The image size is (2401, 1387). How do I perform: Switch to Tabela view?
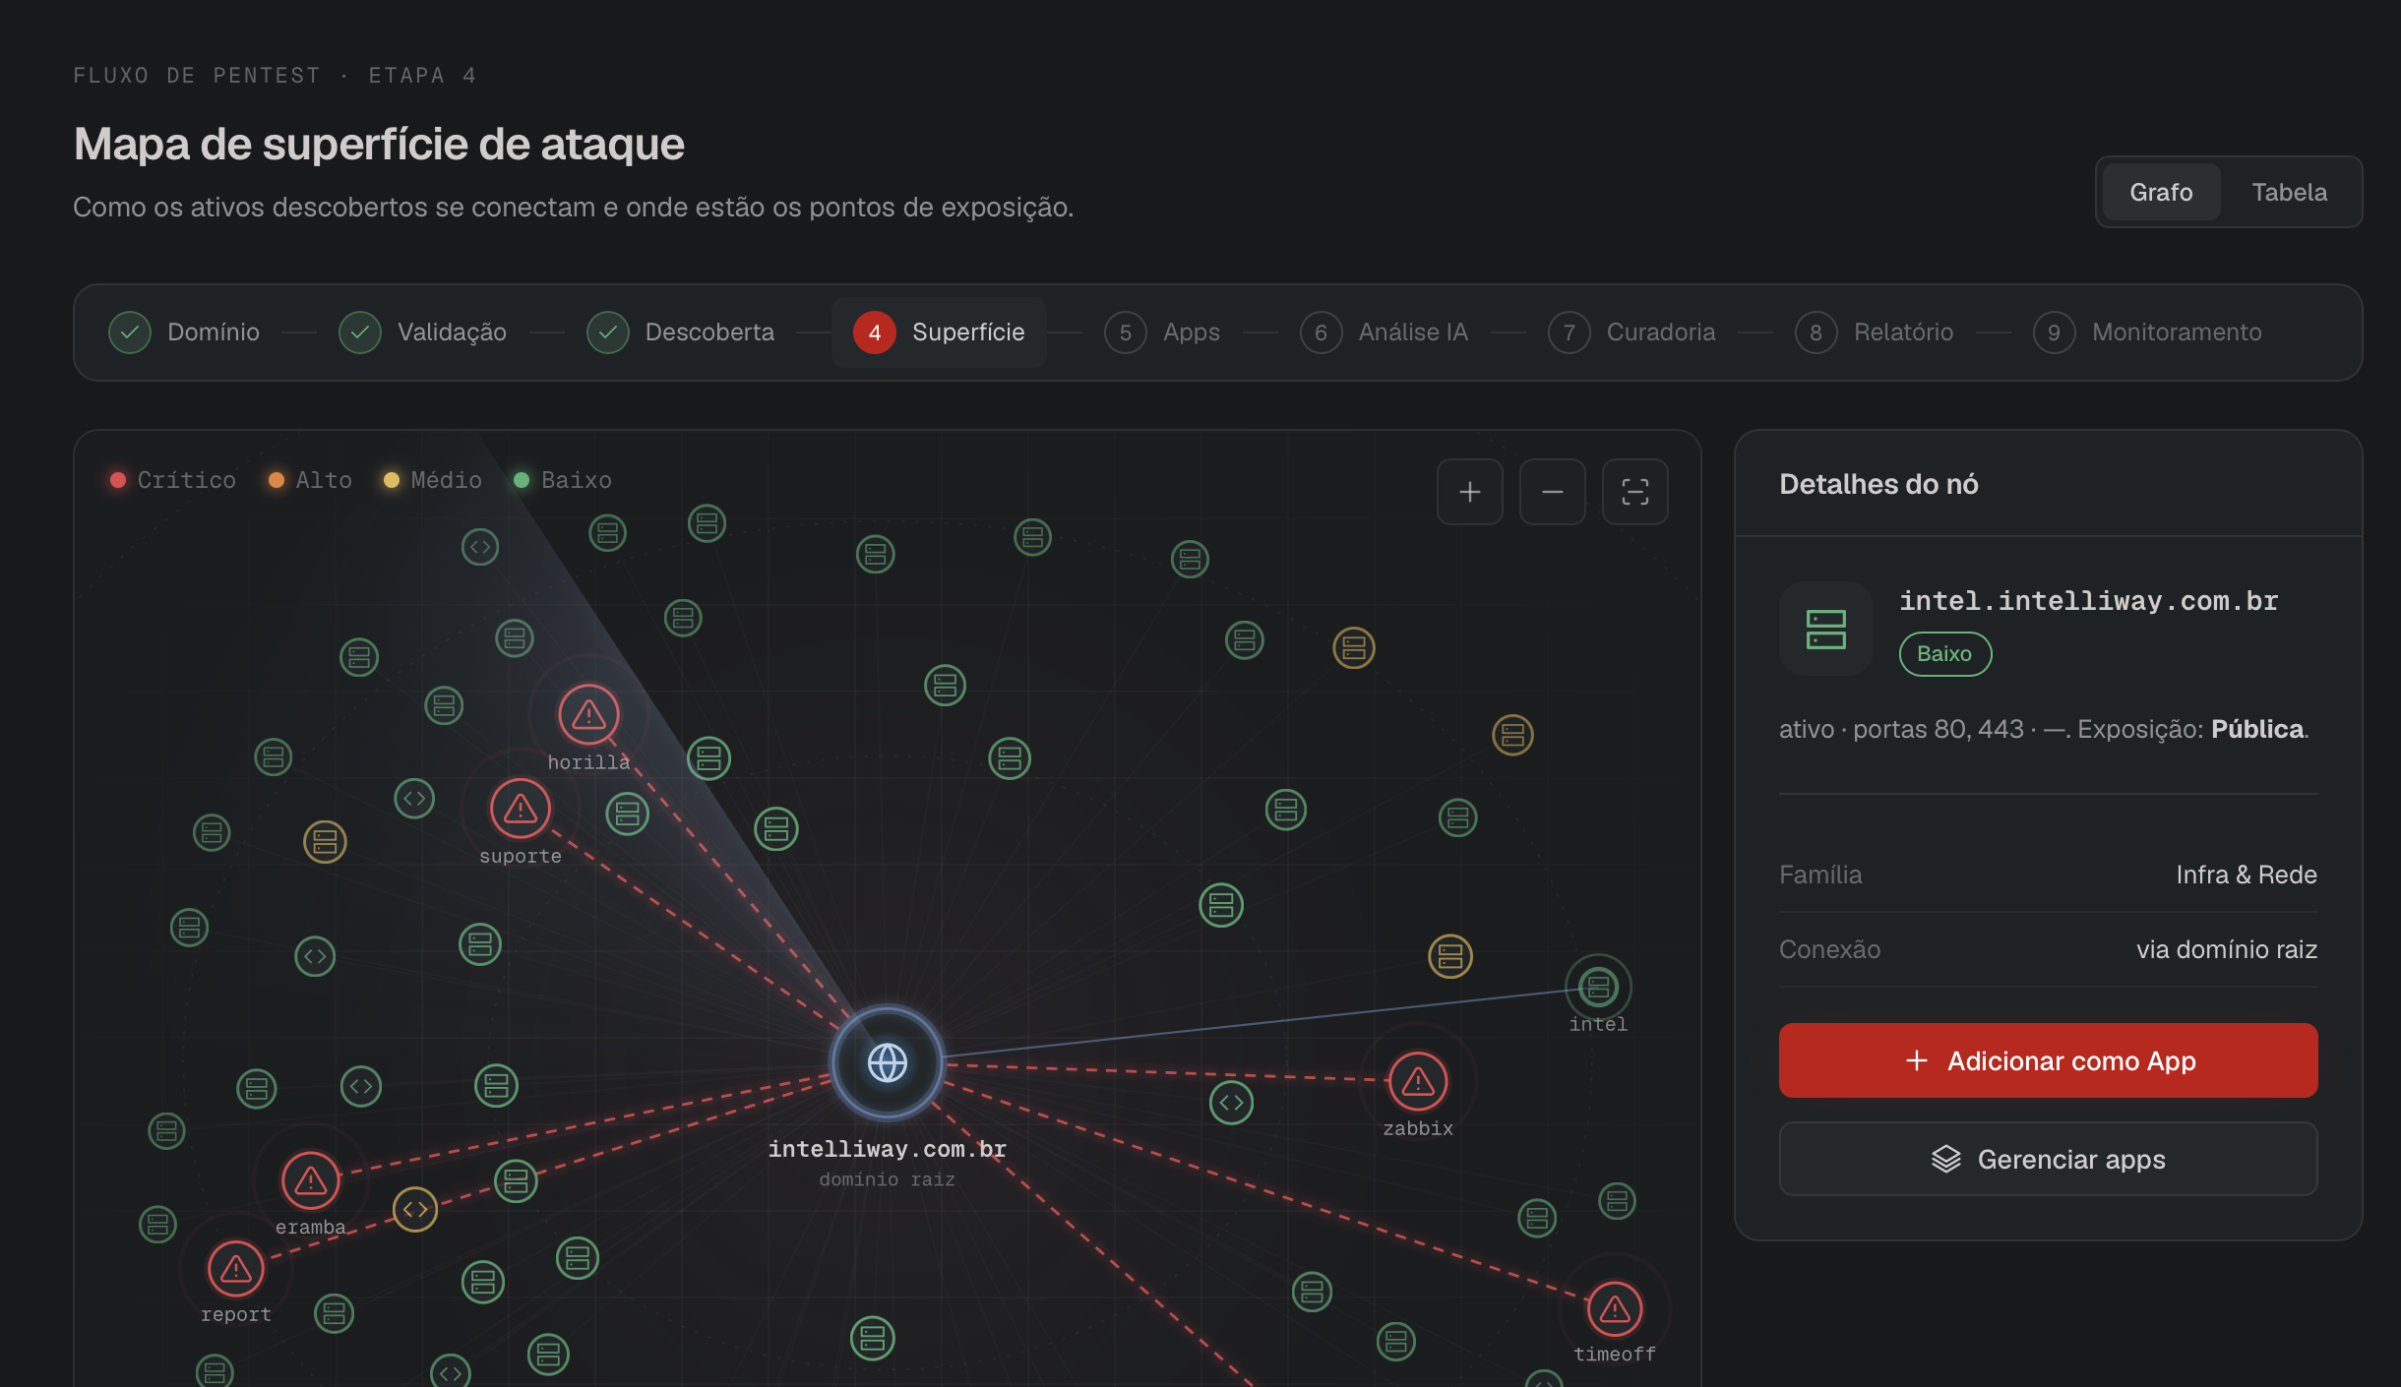[x=2289, y=192]
